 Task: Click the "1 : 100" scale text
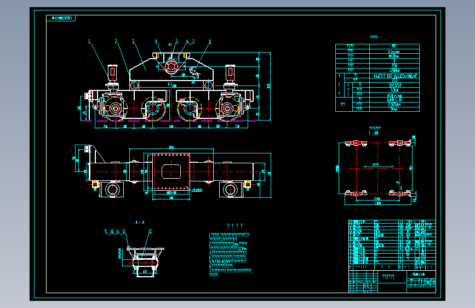[x=374, y=133]
